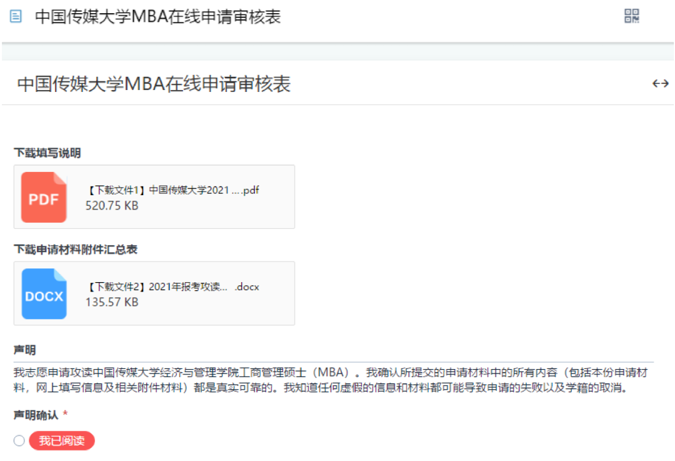This screenshot has width=675, height=461.
Task: Open the QR code icon in the top right
Action: [x=631, y=16]
